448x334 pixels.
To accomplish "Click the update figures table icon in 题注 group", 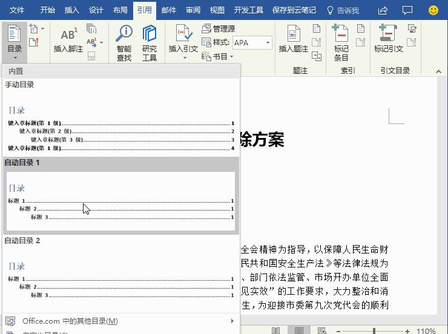I will [x=316, y=42].
